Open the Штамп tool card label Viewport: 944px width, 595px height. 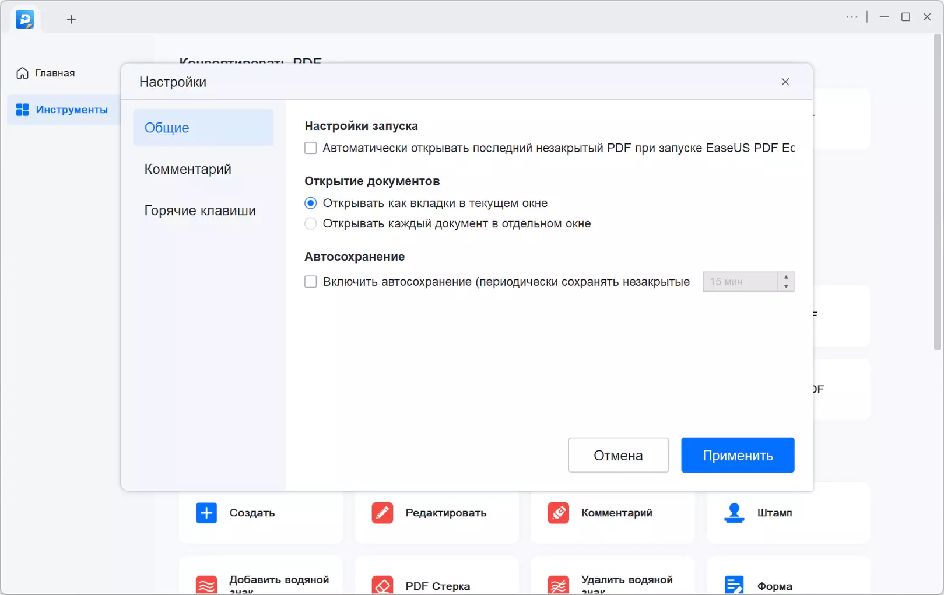pos(774,513)
